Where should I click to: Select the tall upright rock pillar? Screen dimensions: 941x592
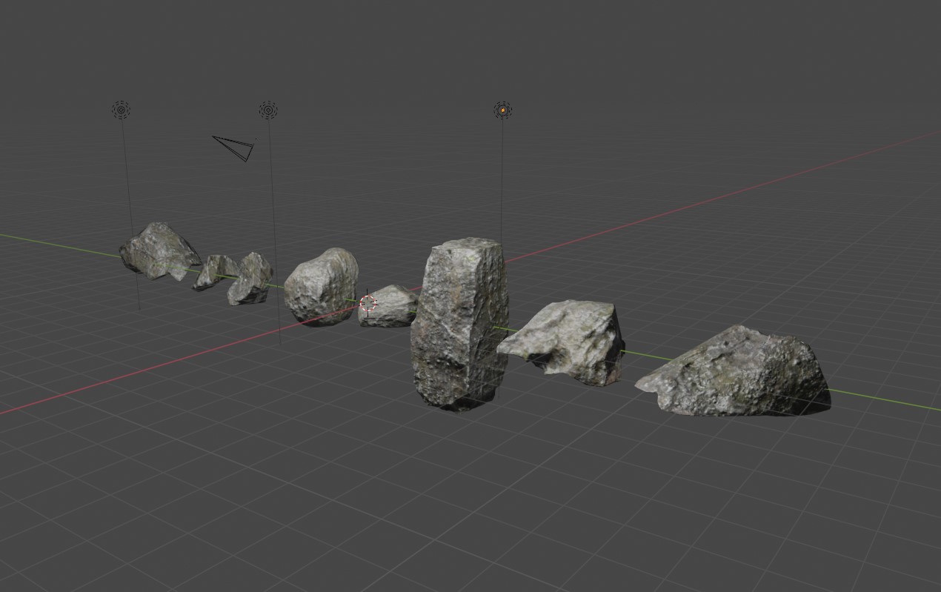tap(460, 323)
